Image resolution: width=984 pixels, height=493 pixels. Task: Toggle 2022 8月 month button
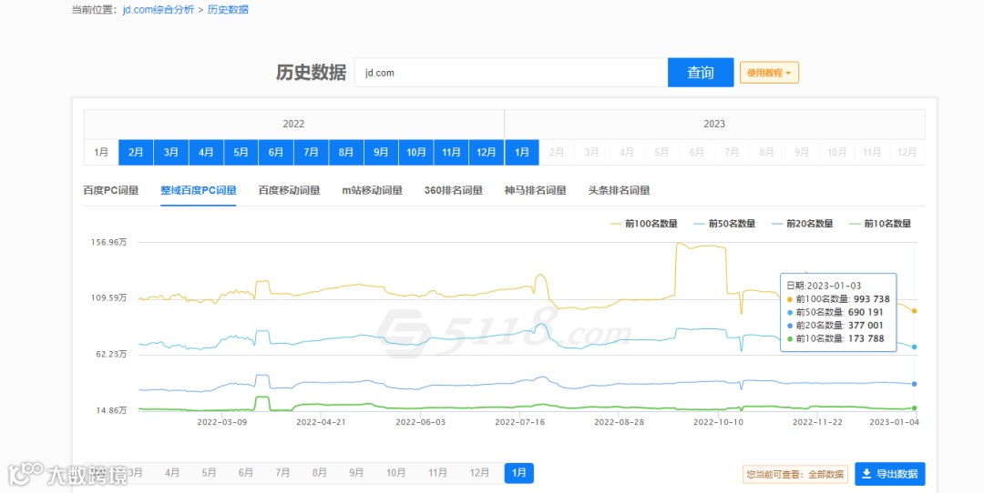[x=346, y=152]
